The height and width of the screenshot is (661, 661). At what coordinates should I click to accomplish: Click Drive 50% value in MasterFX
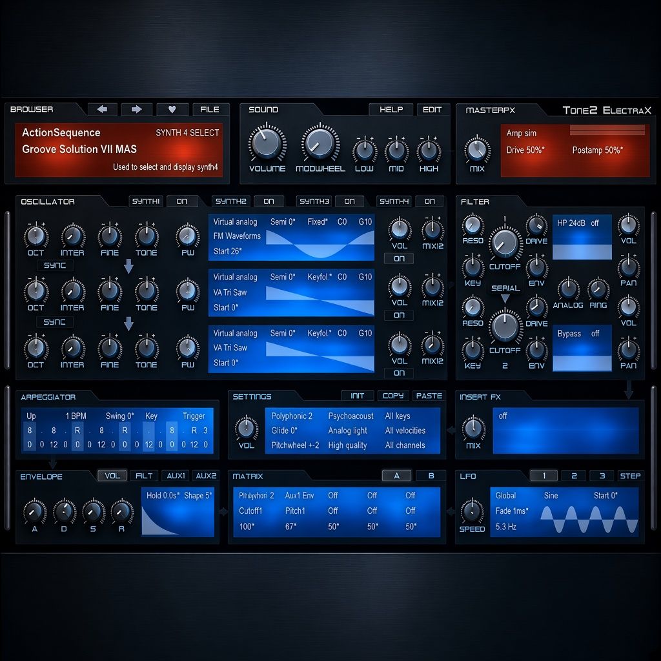click(x=525, y=150)
